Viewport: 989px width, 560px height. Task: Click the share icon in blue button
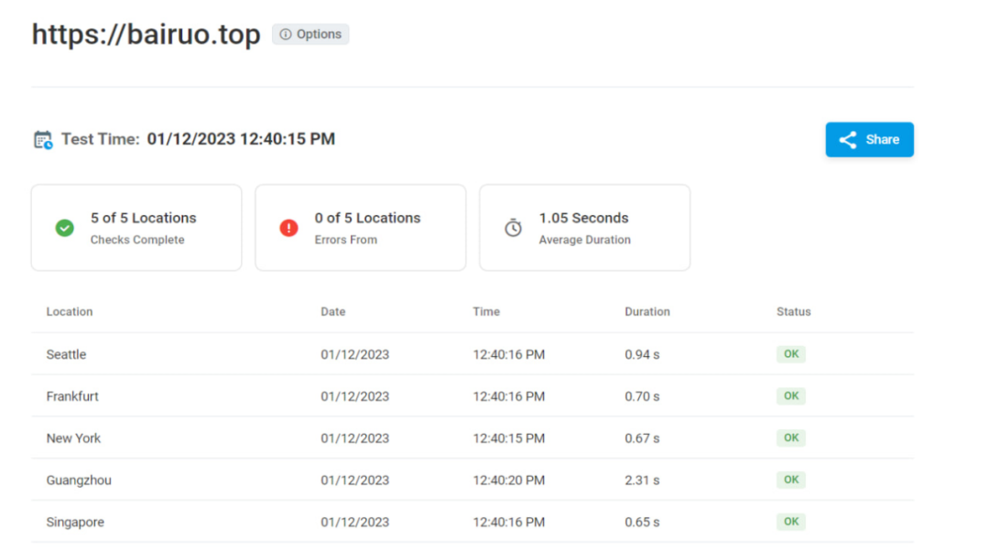pos(848,140)
